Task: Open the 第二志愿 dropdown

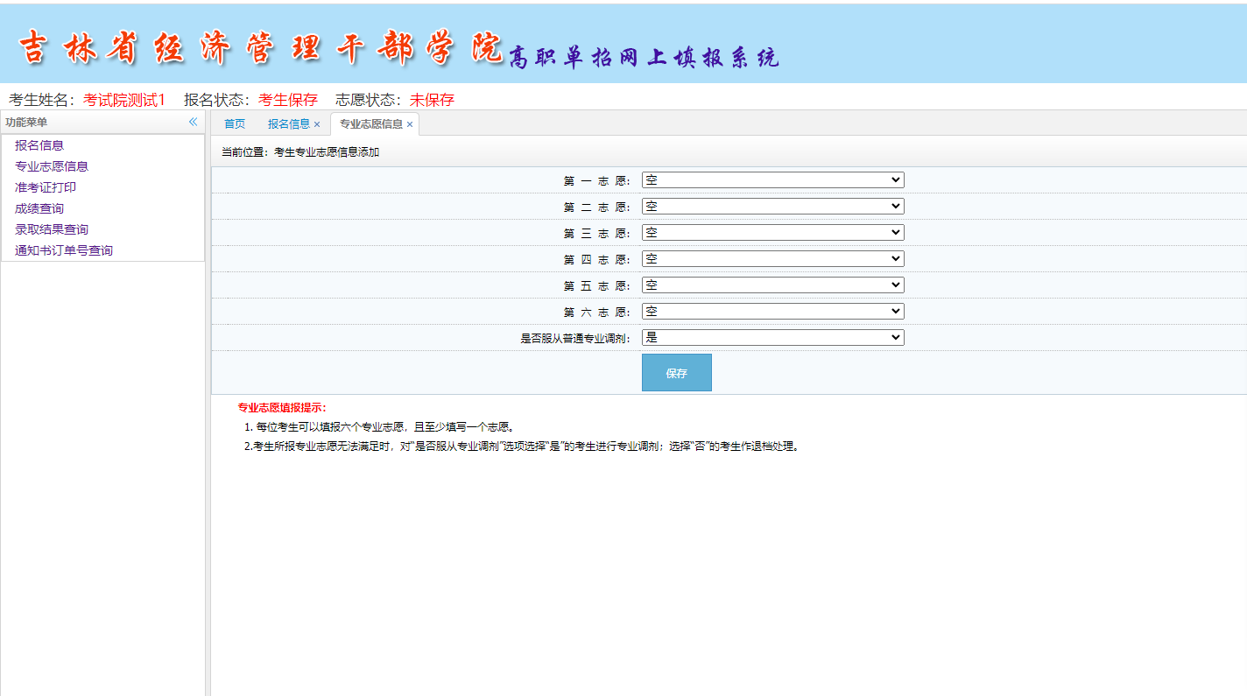Action: pos(773,206)
